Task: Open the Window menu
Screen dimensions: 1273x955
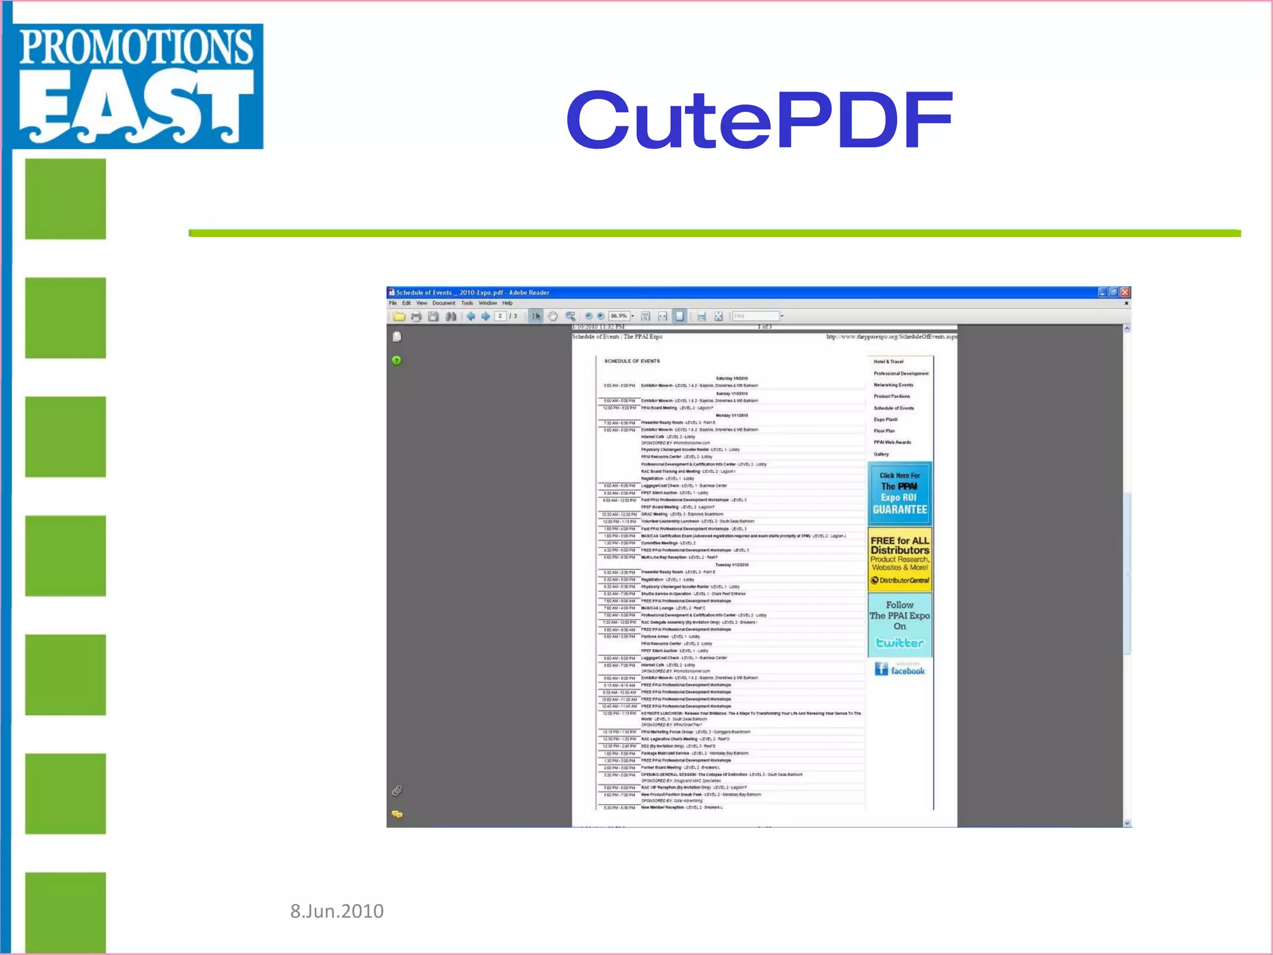Action: point(488,303)
